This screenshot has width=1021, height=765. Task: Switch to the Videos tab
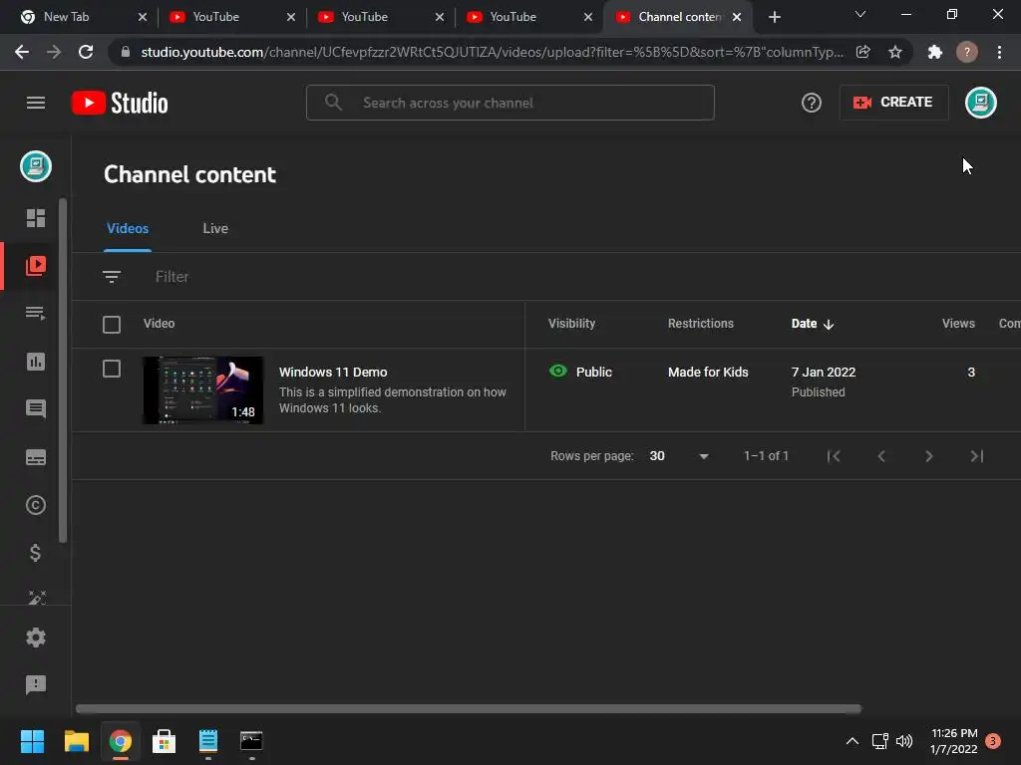(x=128, y=228)
